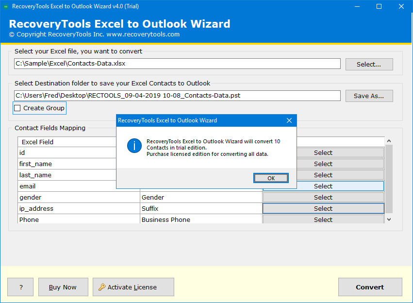Image resolution: width=413 pixels, height=303 pixels.
Task: Click the blue information icon in dialog
Action: (x=134, y=146)
